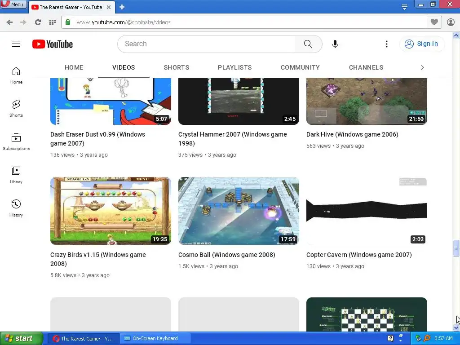Viewport: 460px width, 345px height.
Task: Open Dark Hive video thumbnail
Action: (367, 102)
